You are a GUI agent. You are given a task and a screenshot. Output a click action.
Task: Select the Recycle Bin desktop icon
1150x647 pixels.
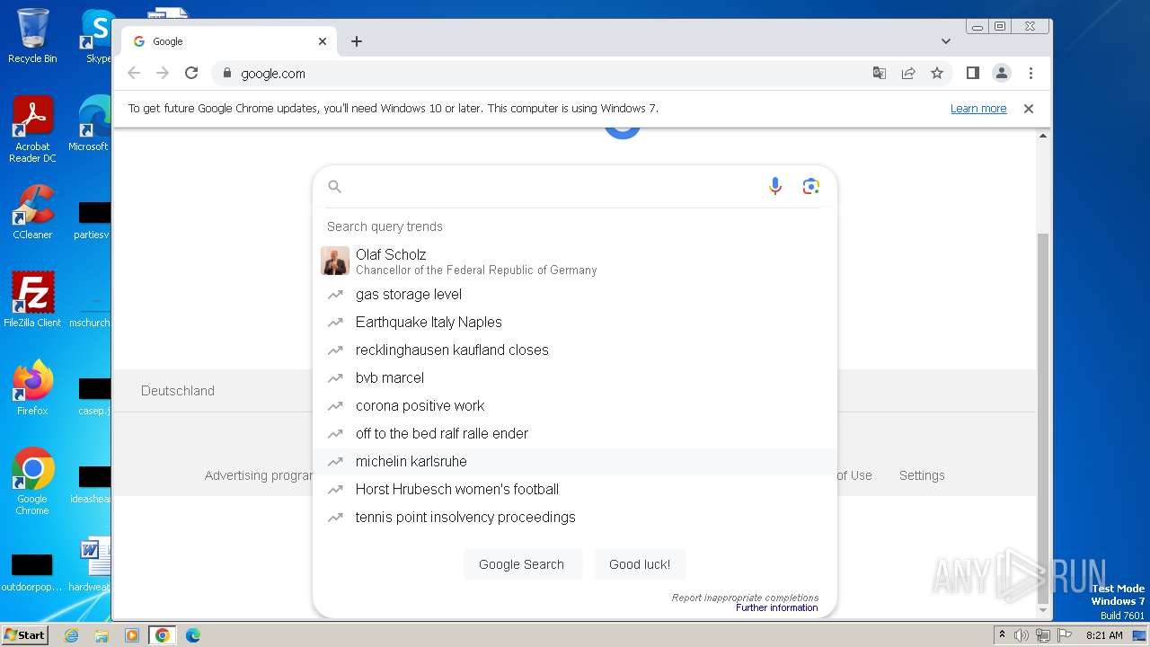tap(32, 36)
